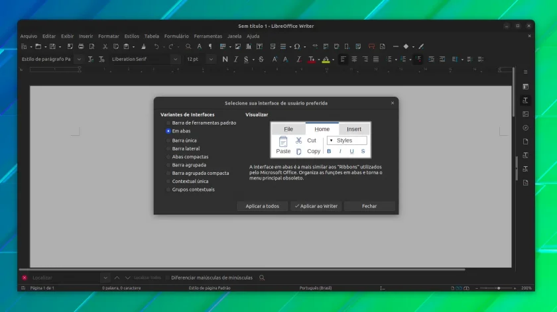
Task: Click the Align Right icon
Action: click(x=365, y=59)
